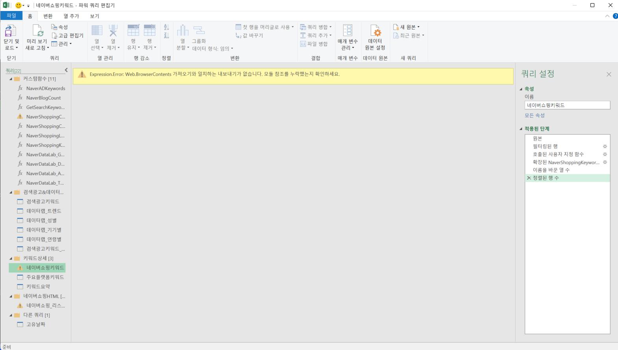618x350 pixels.
Task: Open help with the blue question mark icon
Action: pyautogui.click(x=615, y=16)
